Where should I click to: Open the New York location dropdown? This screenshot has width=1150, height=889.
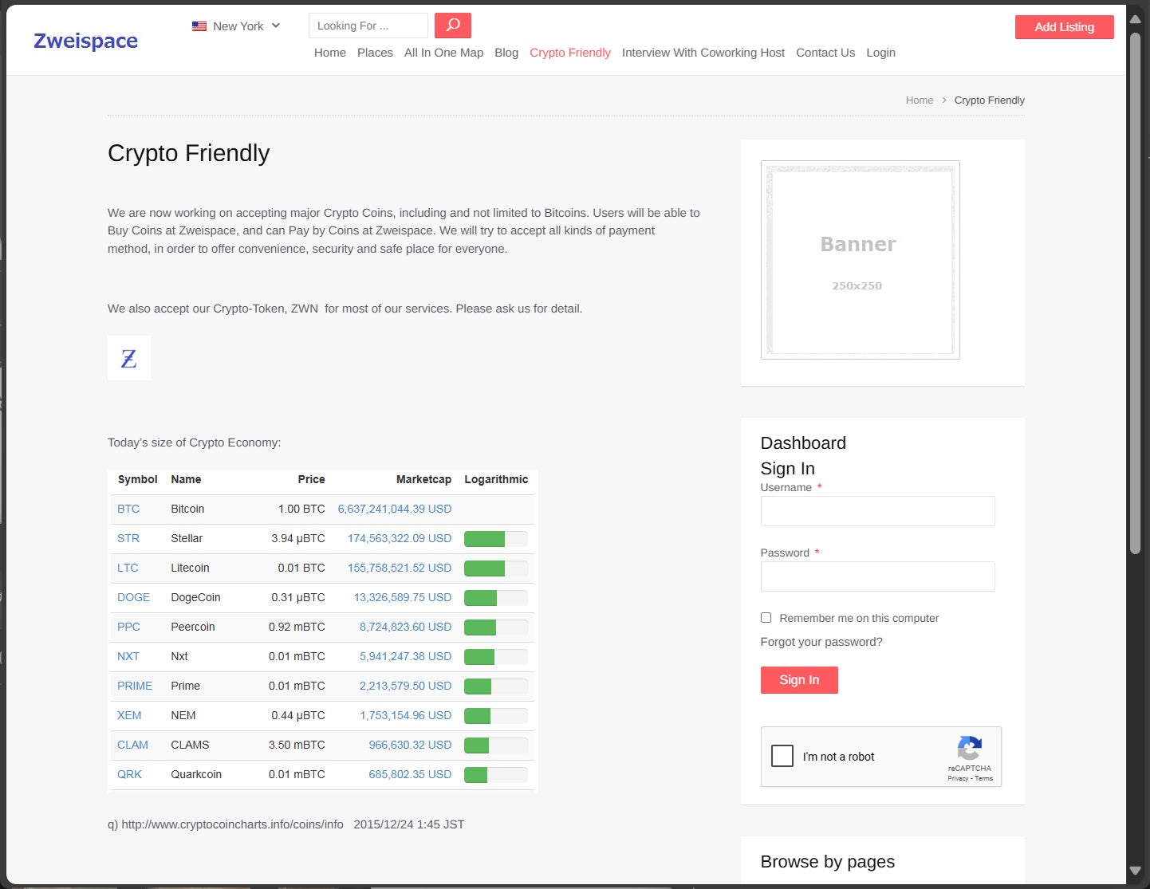[236, 26]
